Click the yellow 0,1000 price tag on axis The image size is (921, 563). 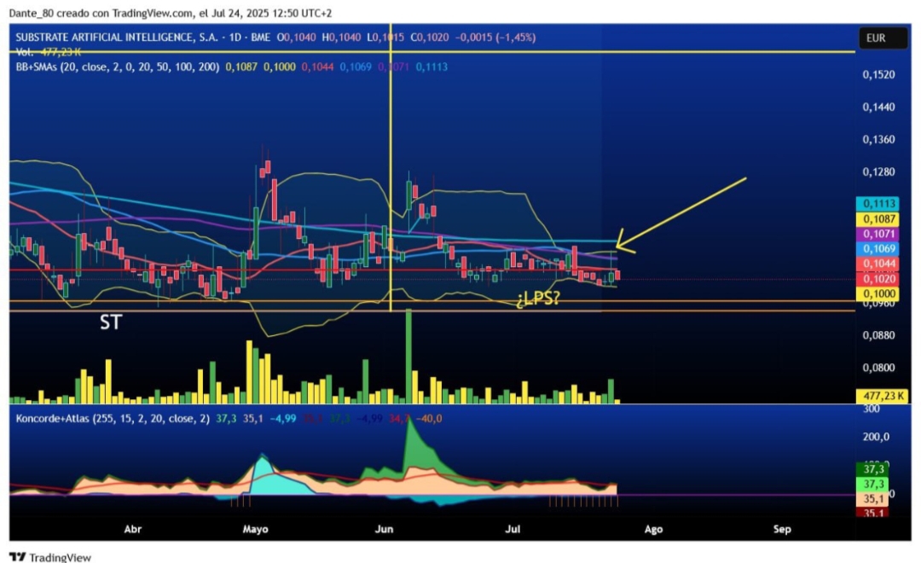pyautogui.click(x=878, y=293)
